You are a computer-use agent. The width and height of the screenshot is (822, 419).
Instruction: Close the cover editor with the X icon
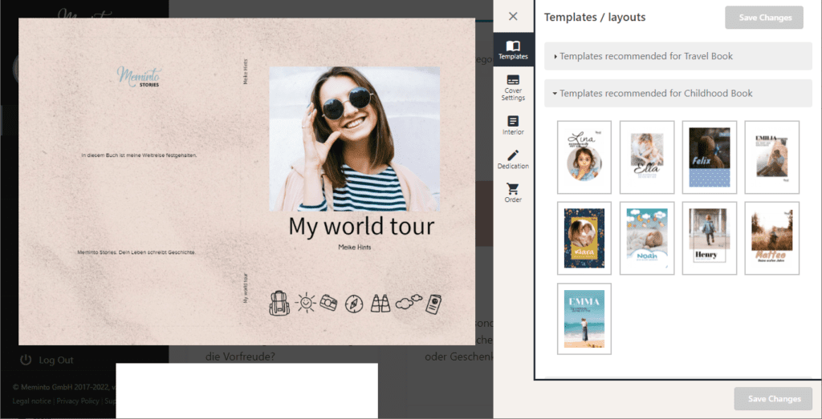point(513,16)
